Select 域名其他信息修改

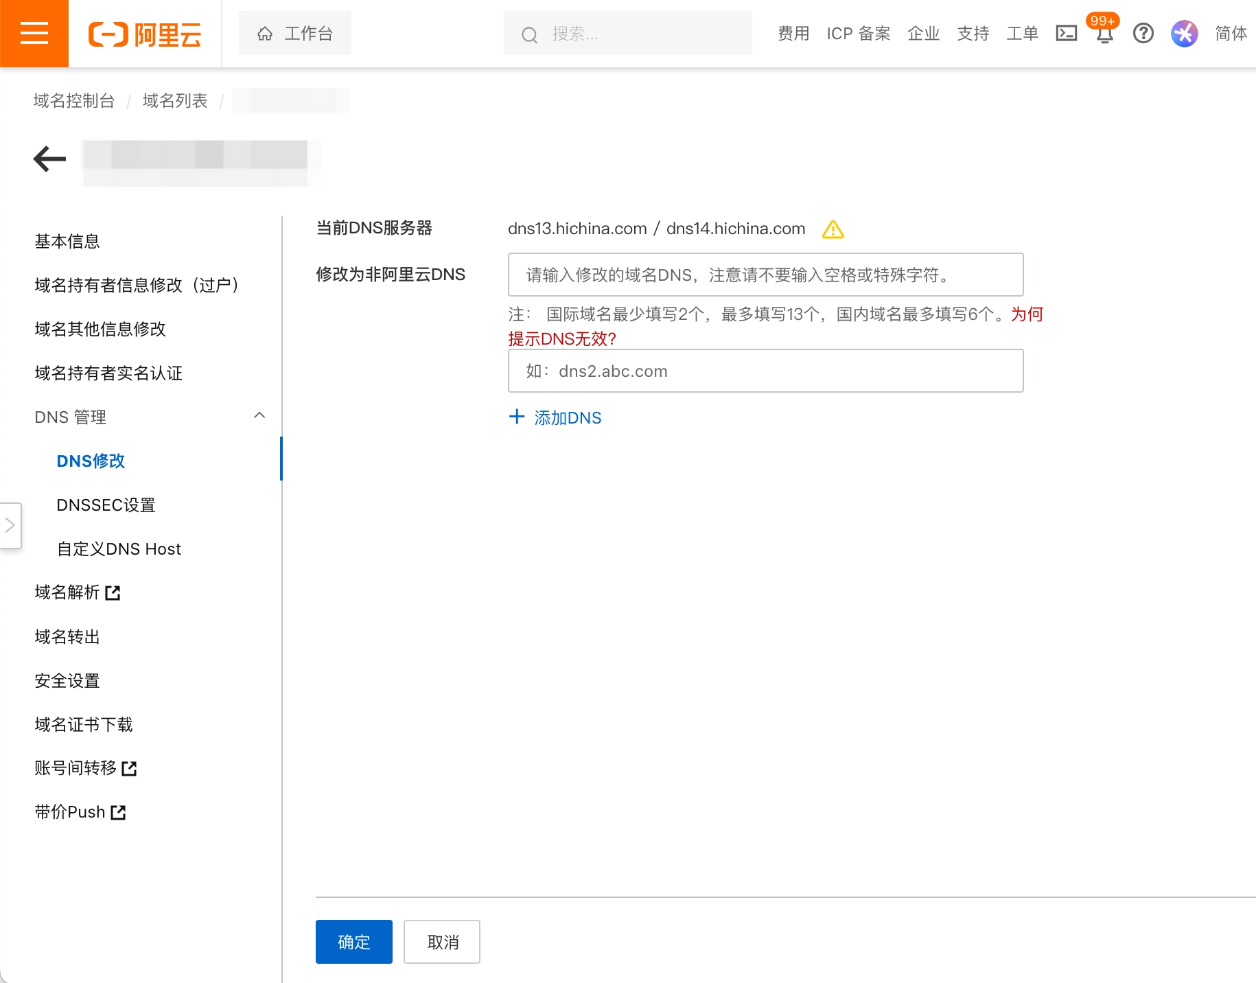coord(100,329)
